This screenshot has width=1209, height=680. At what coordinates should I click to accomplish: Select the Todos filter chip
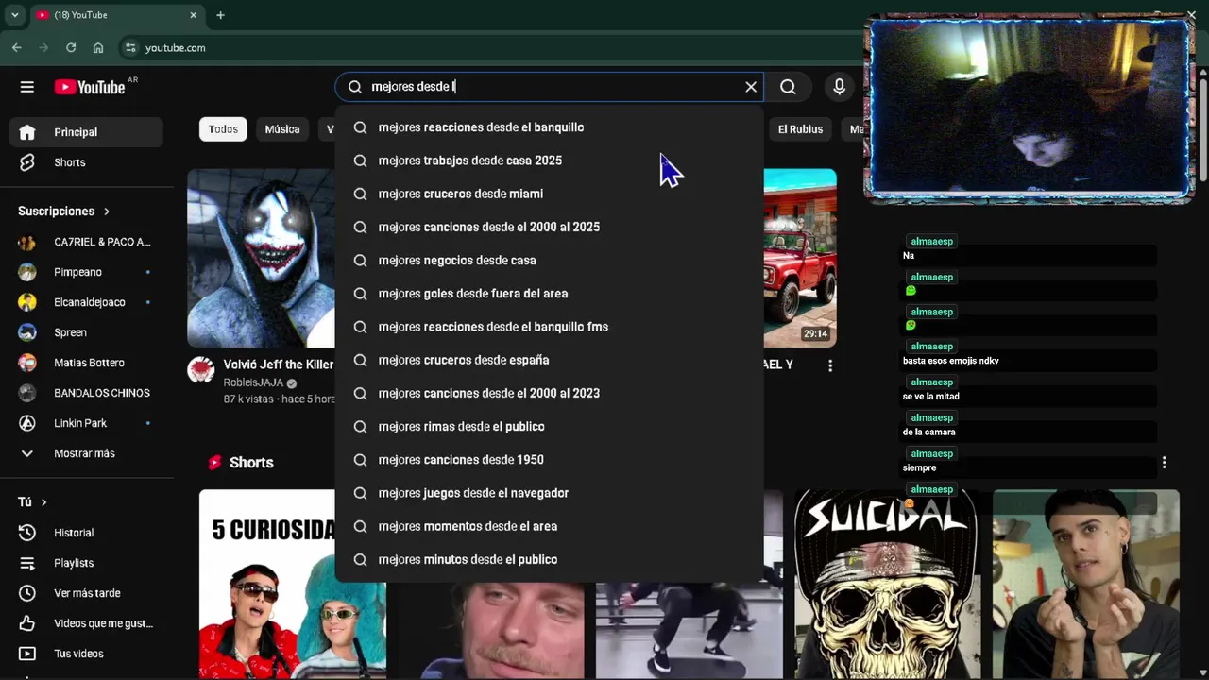pos(223,129)
